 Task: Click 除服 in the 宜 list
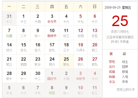coord(112,77)
